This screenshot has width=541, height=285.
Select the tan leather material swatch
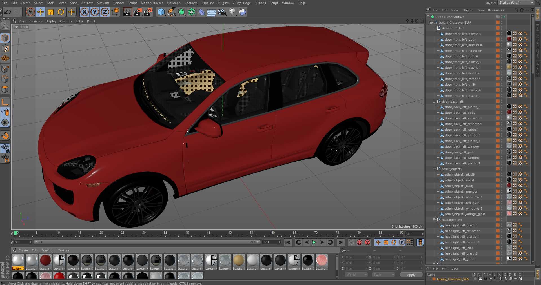(239, 260)
